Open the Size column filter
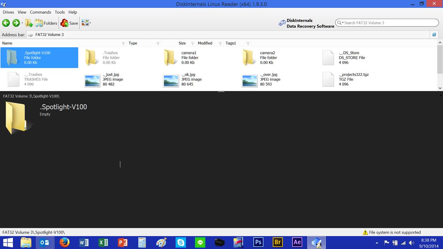Viewport: 443px width, 249px height. (193, 43)
